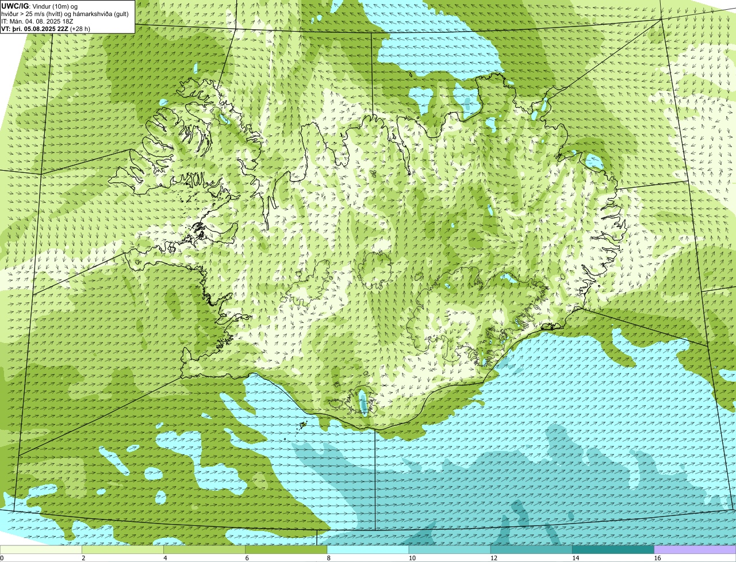Screen dimensions: 736x562
Task: Click the 12–14 m/s medium teal legend swatch
Action: pos(531,549)
